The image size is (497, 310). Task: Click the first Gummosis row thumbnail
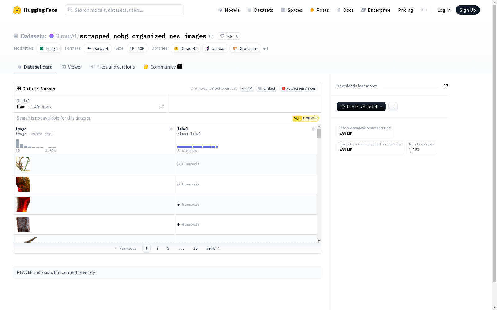pos(23,164)
